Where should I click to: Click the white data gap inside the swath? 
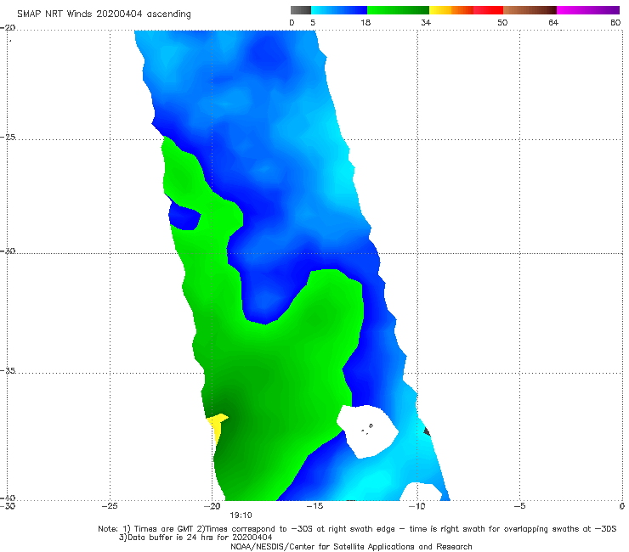click(367, 431)
